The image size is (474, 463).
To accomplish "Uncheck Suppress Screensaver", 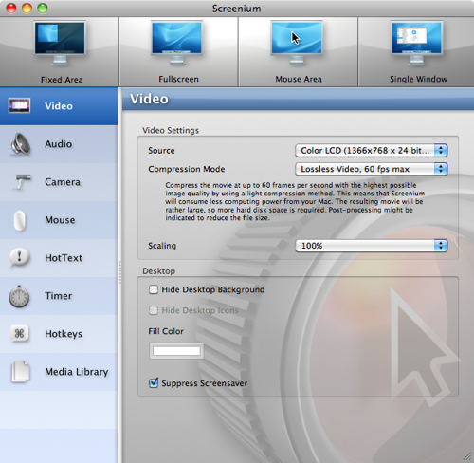I will [x=154, y=383].
